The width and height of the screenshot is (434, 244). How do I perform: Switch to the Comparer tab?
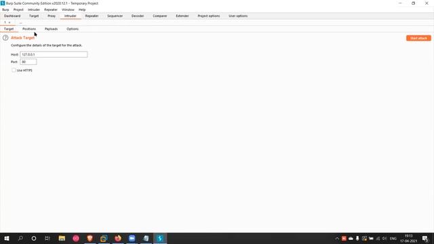[160, 16]
